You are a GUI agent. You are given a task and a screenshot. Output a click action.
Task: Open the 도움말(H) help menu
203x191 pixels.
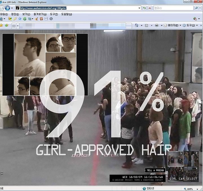67,14
